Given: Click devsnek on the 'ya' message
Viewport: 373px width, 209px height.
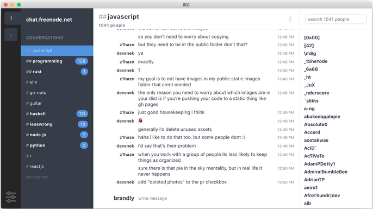Looking at the screenshot, I should 126,53.
